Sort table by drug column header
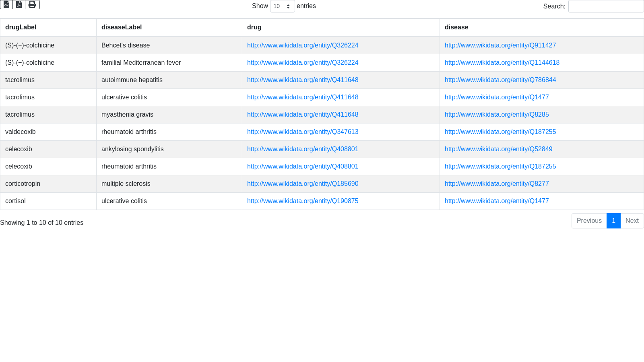Viewport: 644px width, 362px height. [254, 27]
